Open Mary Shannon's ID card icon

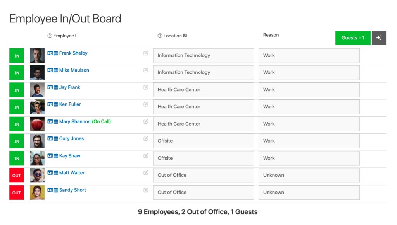tap(50, 121)
